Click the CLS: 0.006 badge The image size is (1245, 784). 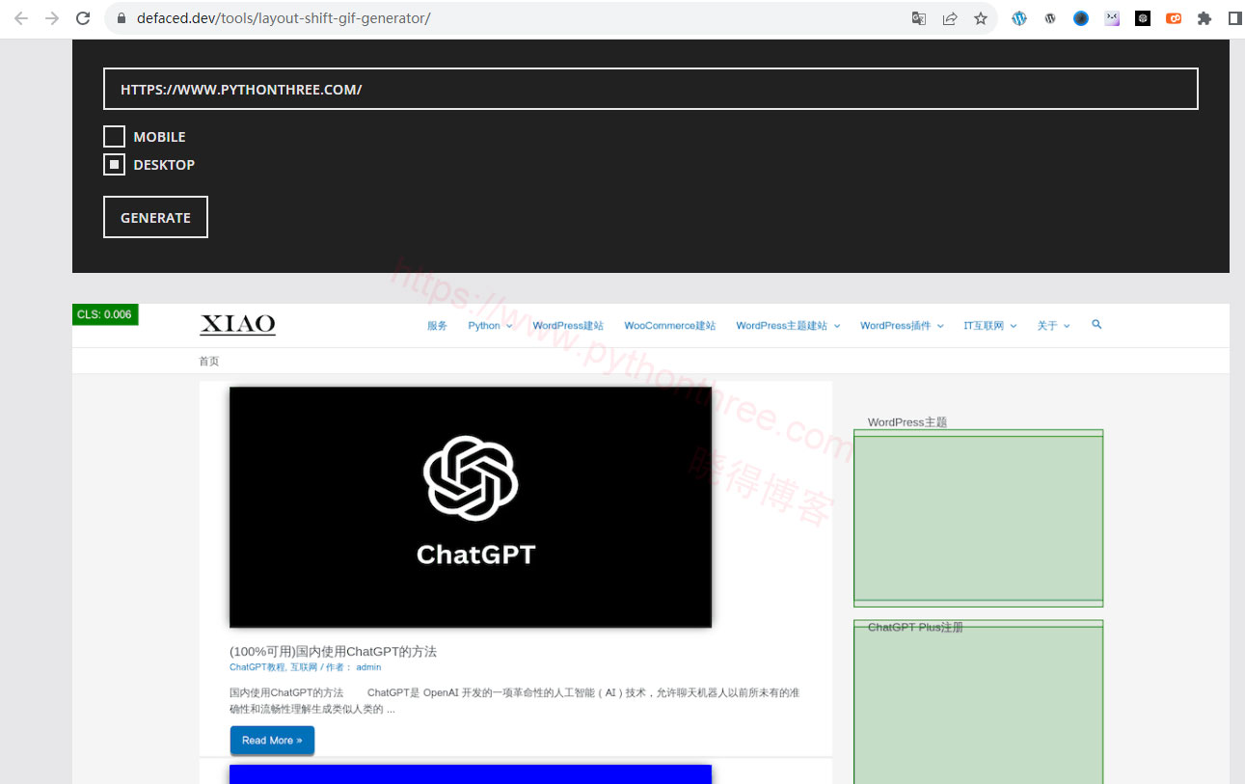[x=105, y=314]
